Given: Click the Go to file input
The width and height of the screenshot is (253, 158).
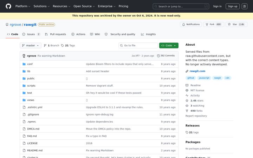Looking at the screenshot, I should [x=138, y=46].
